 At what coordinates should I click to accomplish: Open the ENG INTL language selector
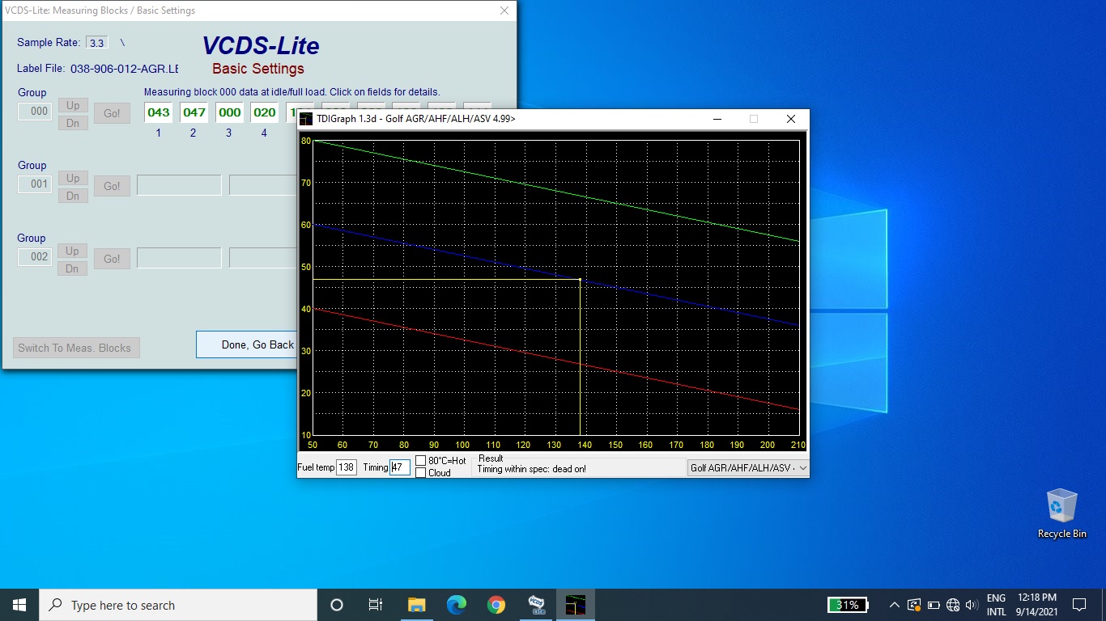996,605
